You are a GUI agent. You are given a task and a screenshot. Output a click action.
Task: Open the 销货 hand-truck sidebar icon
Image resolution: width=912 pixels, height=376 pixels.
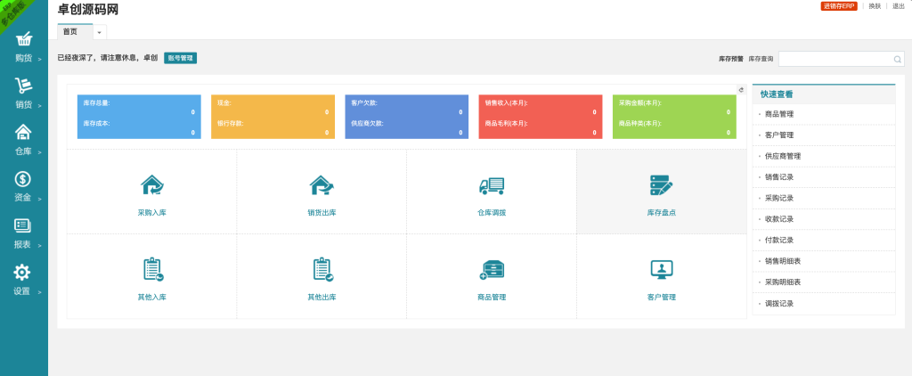click(x=24, y=86)
